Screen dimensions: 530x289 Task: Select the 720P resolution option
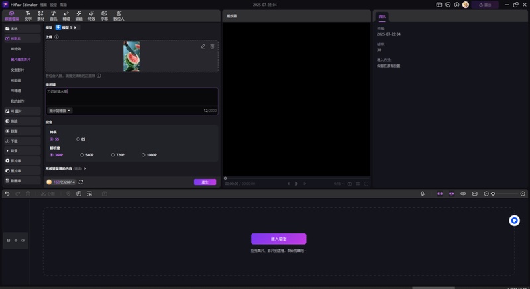(x=113, y=155)
